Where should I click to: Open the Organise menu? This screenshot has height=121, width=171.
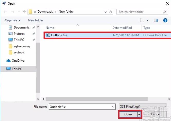coord(13,20)
